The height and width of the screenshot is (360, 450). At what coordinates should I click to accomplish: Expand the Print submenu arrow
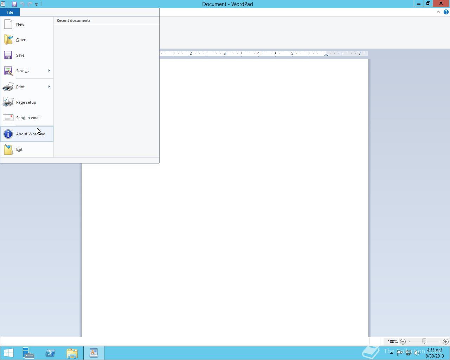point(49,87)
